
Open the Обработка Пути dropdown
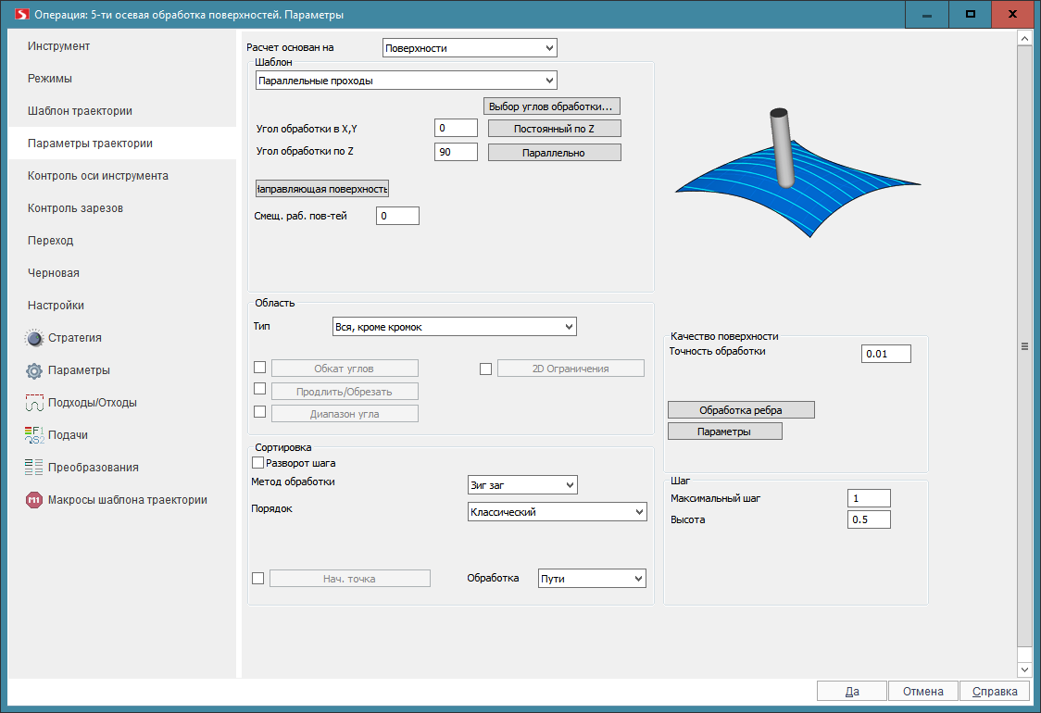pos(592,579)
